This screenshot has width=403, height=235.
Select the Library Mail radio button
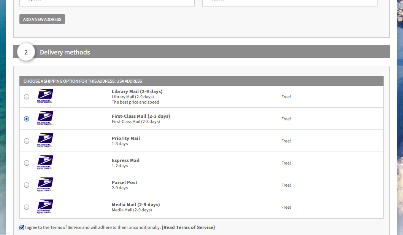pos(27,97)
